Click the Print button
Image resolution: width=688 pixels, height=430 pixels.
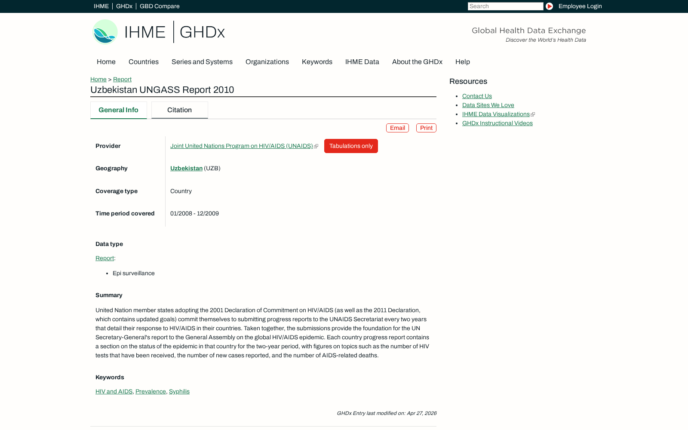(426, 128)
